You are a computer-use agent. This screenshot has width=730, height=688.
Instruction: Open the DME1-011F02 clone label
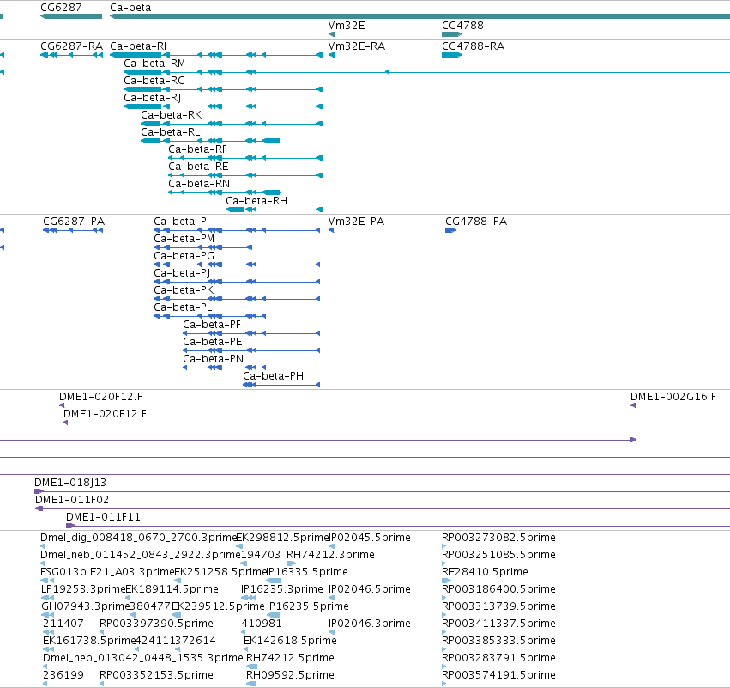point(72,500)
